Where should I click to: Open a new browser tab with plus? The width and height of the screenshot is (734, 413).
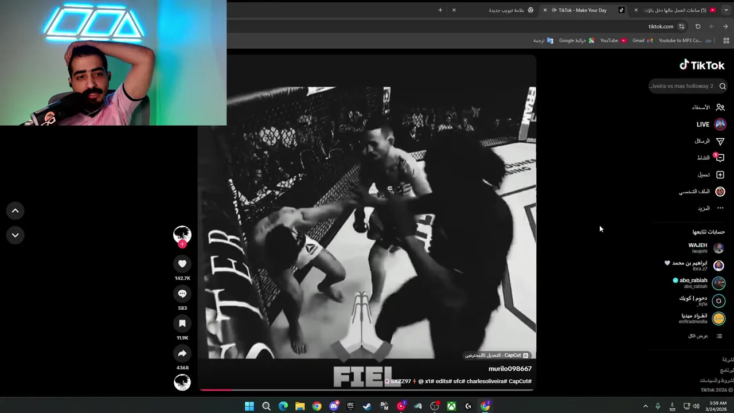(440, 10)
